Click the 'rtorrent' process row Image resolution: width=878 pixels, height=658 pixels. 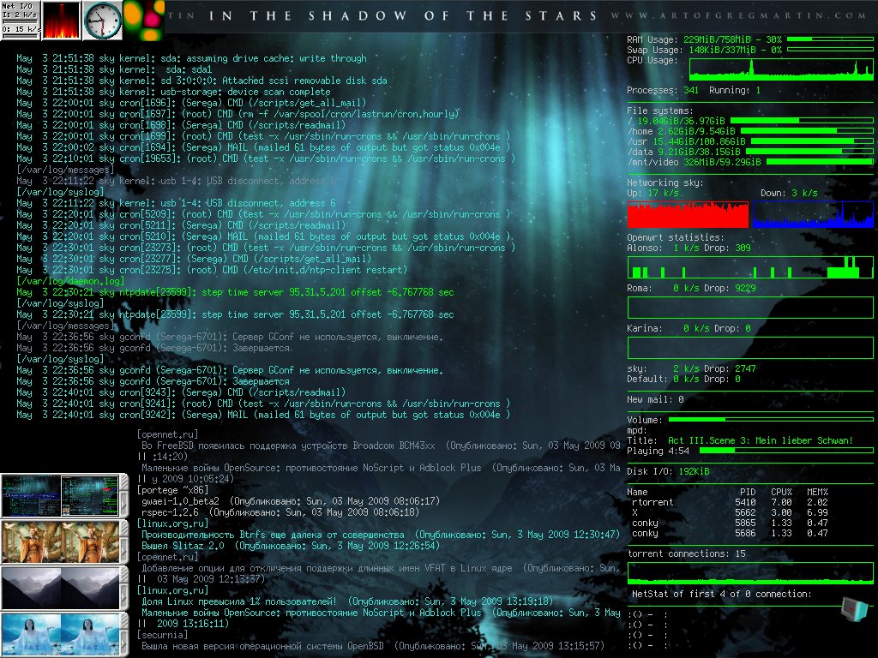pyautogui.click(x=730, y=502)
